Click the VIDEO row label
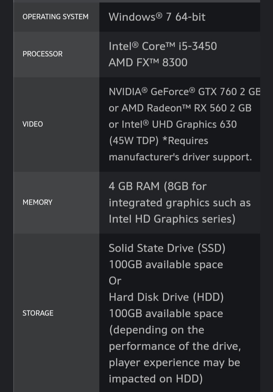Screen dimensions: 273x392 pyautogui.click(x=33, y=124)
